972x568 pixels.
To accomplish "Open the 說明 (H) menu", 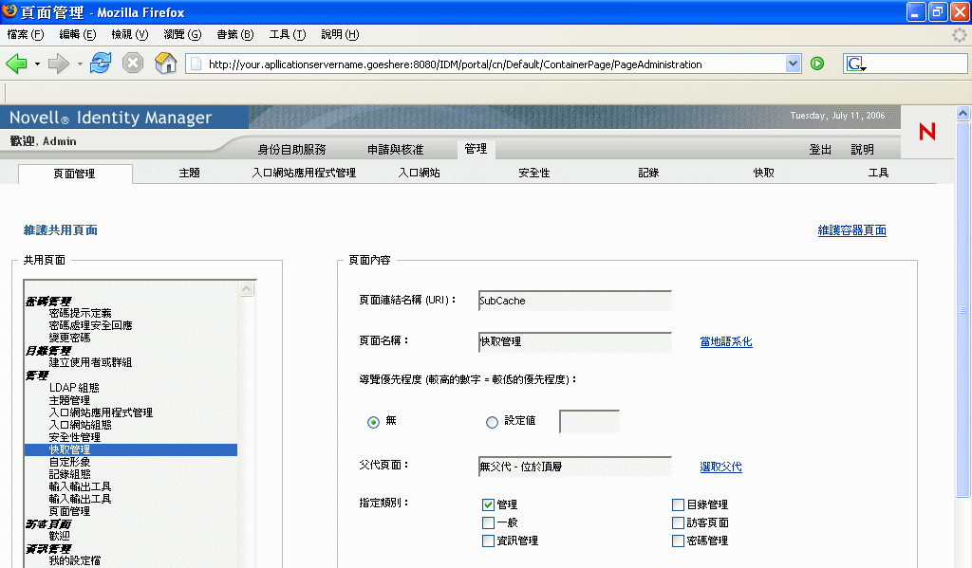I will [340, 35].
